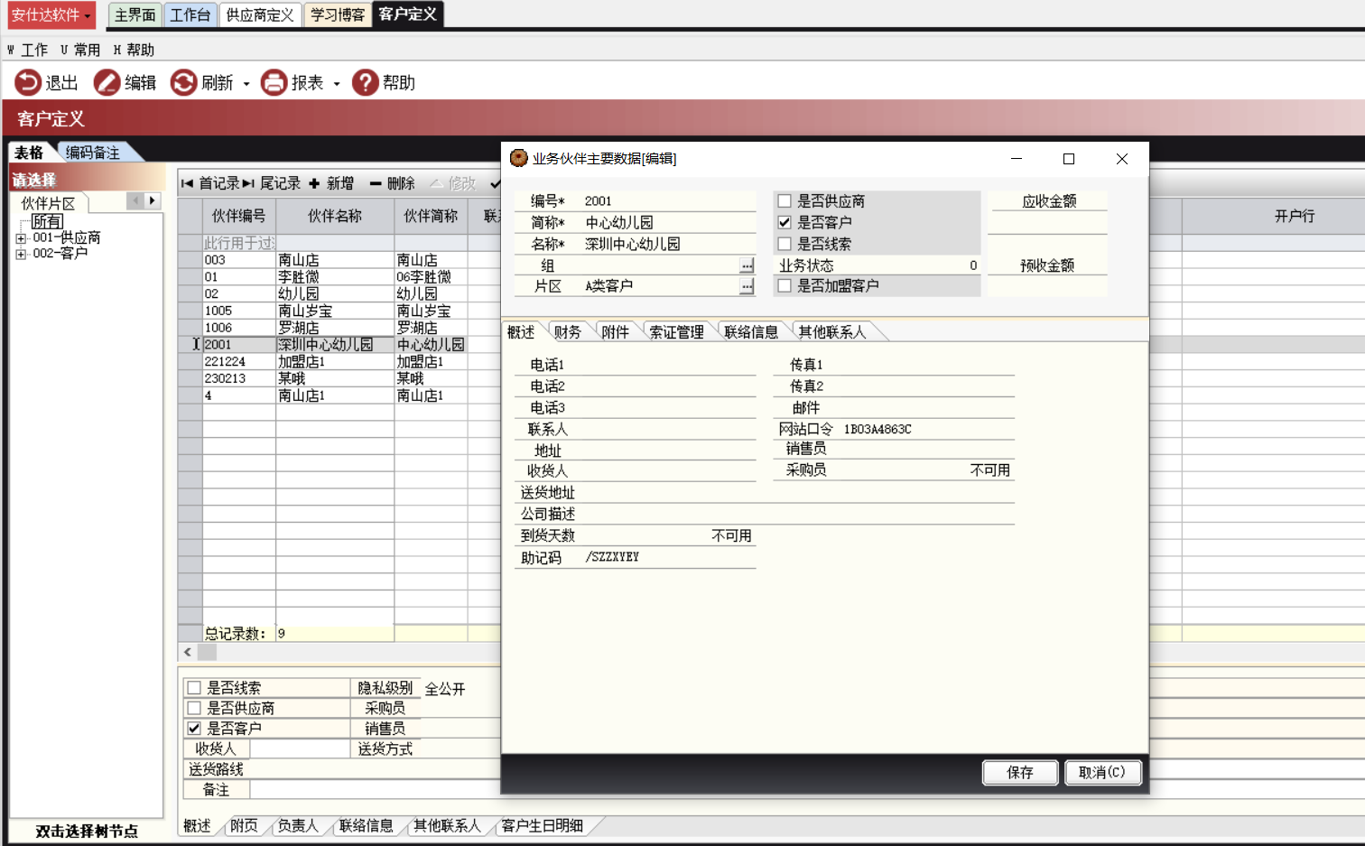Click the 开户行 column header
This screenshot has height=846, width=1365.
click(x=1294, y=216)
